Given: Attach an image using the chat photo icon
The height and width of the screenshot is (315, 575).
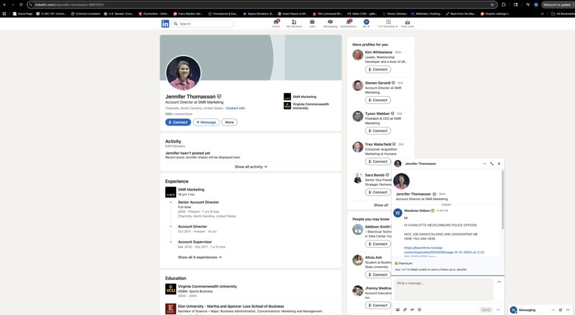Looking at the screenshot, I should pyautogui.click(x=398, y=309).
